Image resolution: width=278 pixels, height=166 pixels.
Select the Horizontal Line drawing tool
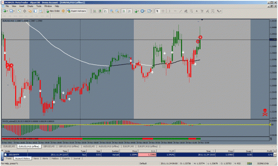175,11
